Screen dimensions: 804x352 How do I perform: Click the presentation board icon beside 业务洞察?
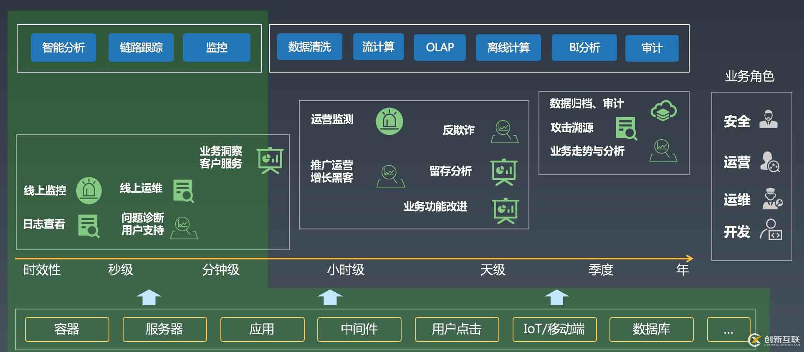(x=270, y=160)
